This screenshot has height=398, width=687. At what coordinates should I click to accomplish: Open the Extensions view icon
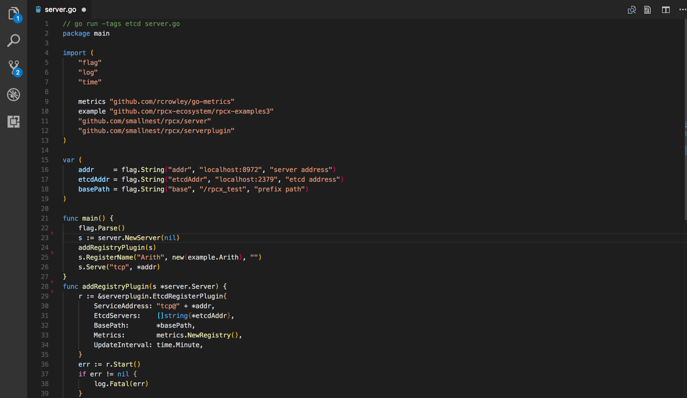click(14, 122)
